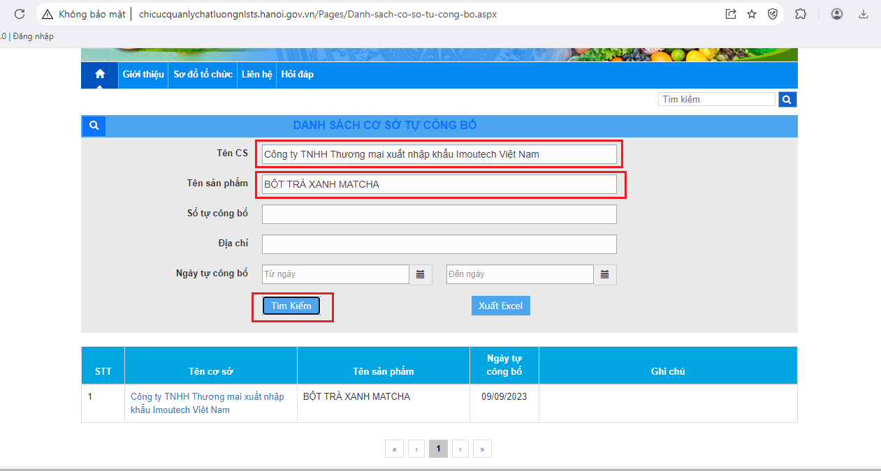The image size is (881, 471).
Task: Open the Imoutech Việt Nam company link in results
Action: [207, 403]
